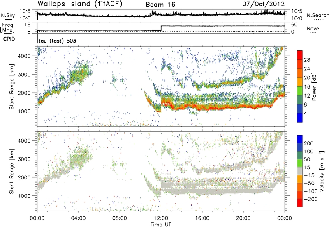Click the "-15" tick on the Velocity scale

pyautogui.click(x=309, y=175)
